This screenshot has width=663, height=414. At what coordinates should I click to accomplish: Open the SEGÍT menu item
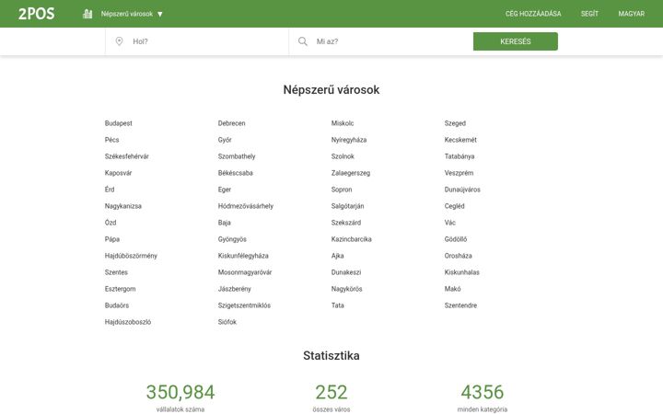point(589,14)
